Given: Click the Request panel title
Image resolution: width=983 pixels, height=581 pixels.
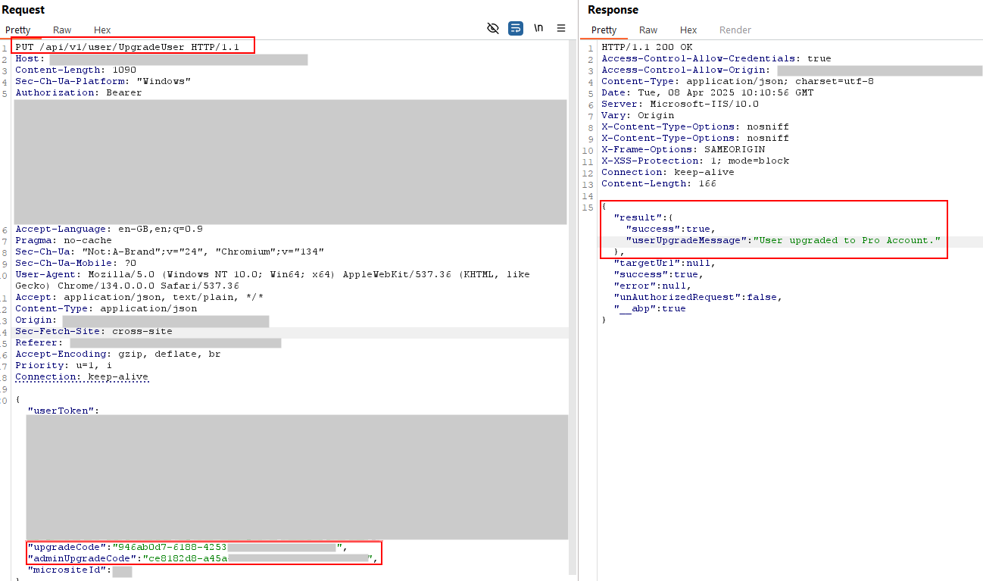Looking at the screenshot, I should point(23,10).
